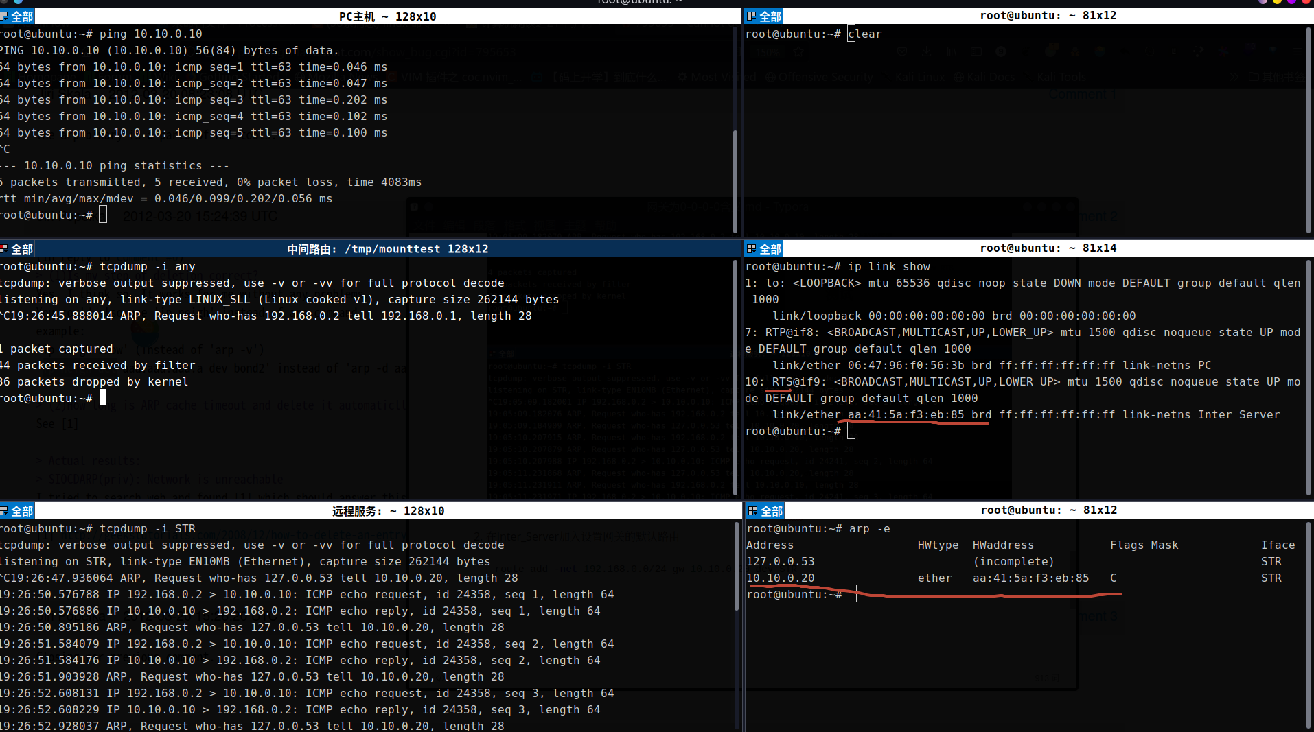1314x732 pixels.
Task: Select the 远程服务: ~ 128x10 title bar
Action: (387, 511)
